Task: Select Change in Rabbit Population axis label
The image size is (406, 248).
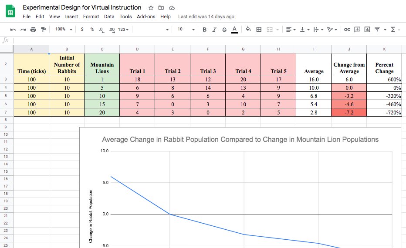Action: pyautogui.click(x=90, y=216)
